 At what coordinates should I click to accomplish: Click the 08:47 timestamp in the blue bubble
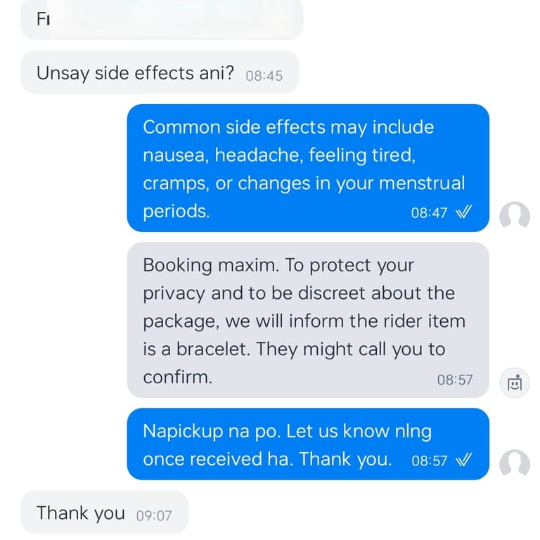click(429, 213)
